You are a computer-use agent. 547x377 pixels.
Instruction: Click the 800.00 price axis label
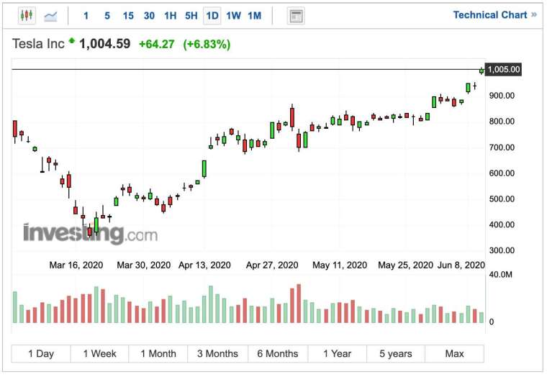[x=502, y=122]
